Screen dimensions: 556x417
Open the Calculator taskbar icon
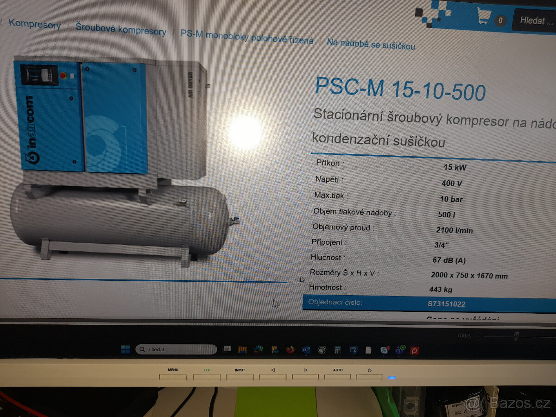click(338, 350)
